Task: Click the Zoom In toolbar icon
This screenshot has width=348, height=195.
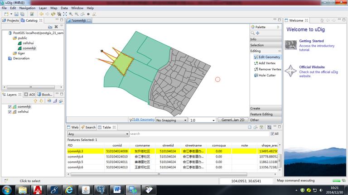Action: (x=71, y=14)
